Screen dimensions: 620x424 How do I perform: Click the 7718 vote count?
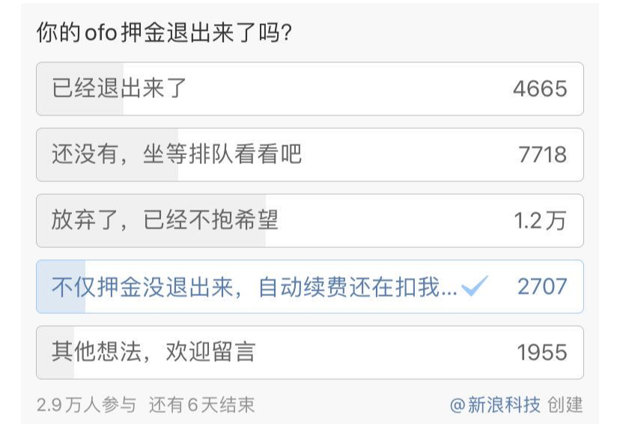click(x=542, y=155)
